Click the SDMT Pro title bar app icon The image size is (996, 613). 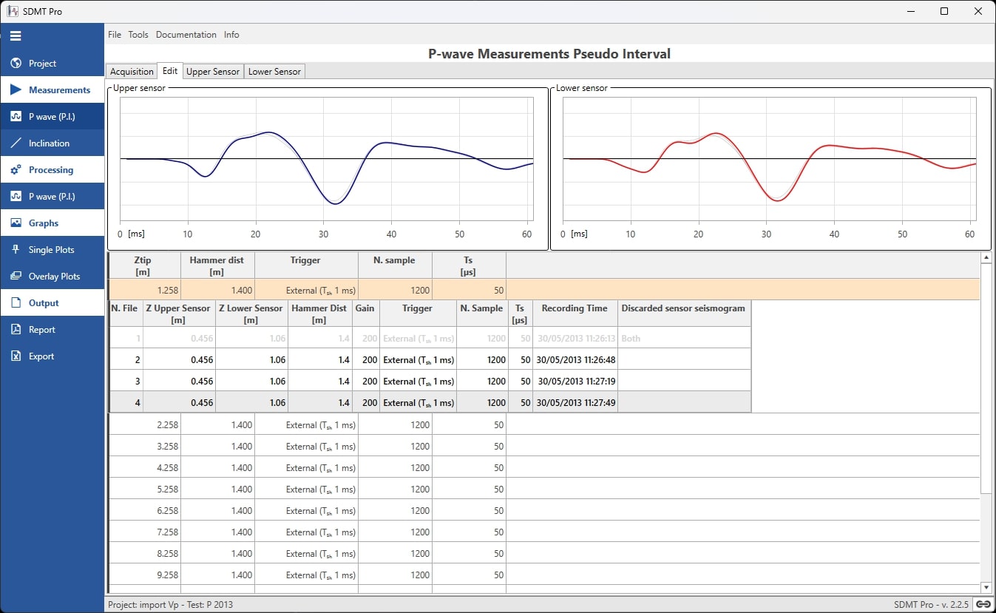tap(11, 11)
